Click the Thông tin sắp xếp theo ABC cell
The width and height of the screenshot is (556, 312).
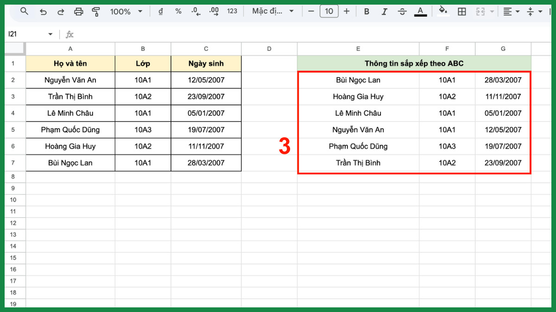[414, 63]
